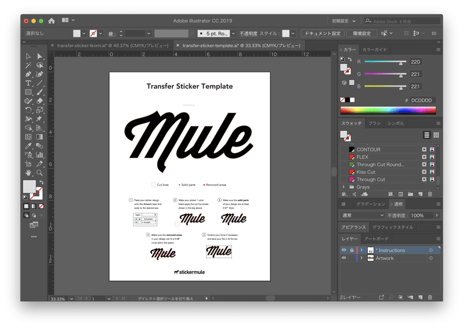The height and width of the screenshot is (329, 464).
Task: Select the Gradient tool
Action: (39, 137)
